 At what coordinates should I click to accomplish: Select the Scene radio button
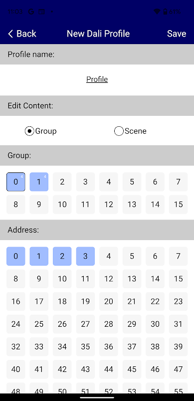(x=119, y=131)
